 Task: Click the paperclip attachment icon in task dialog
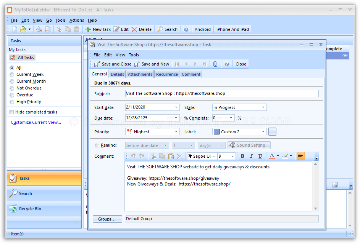[x=216, y=64]
